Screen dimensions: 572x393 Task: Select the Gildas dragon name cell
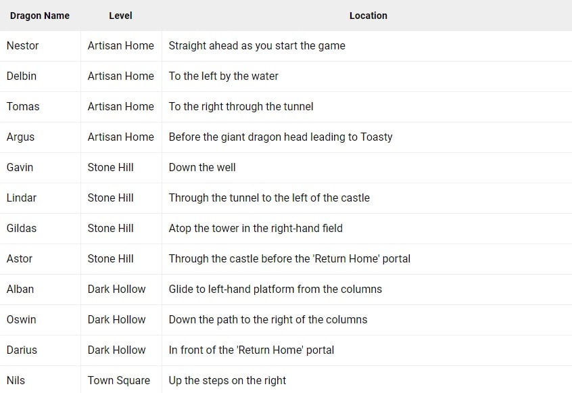22,229
